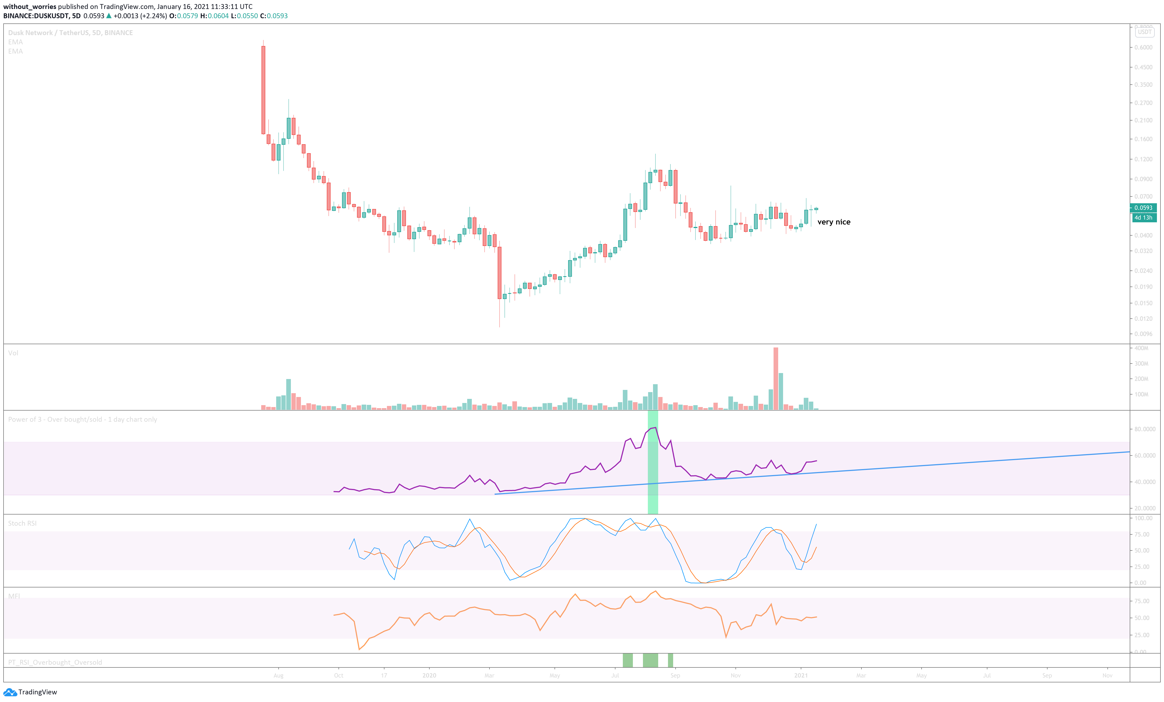Viewport: 1164px width, 702px height.
Task: Click the 0.0150 price axis label
Action: pyautogui.click(x=1143, y=303)
